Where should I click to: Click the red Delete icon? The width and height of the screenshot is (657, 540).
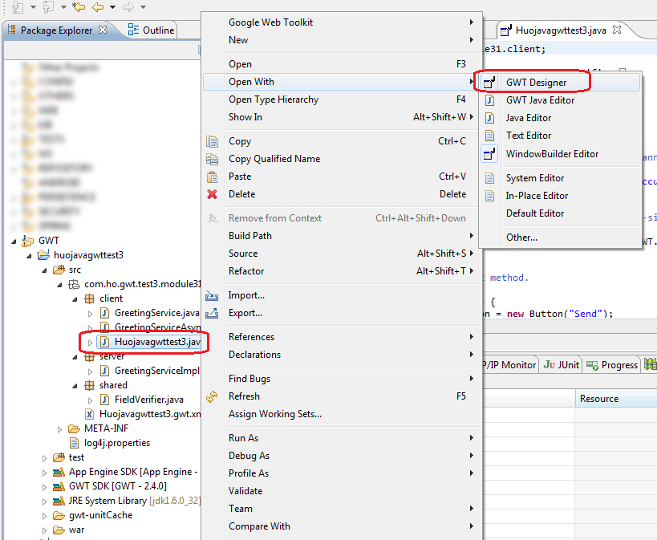212,194
